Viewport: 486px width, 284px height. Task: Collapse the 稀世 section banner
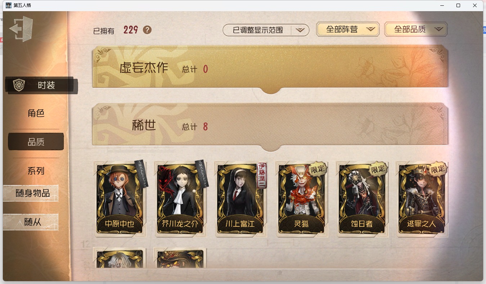(x=270, y=127)
